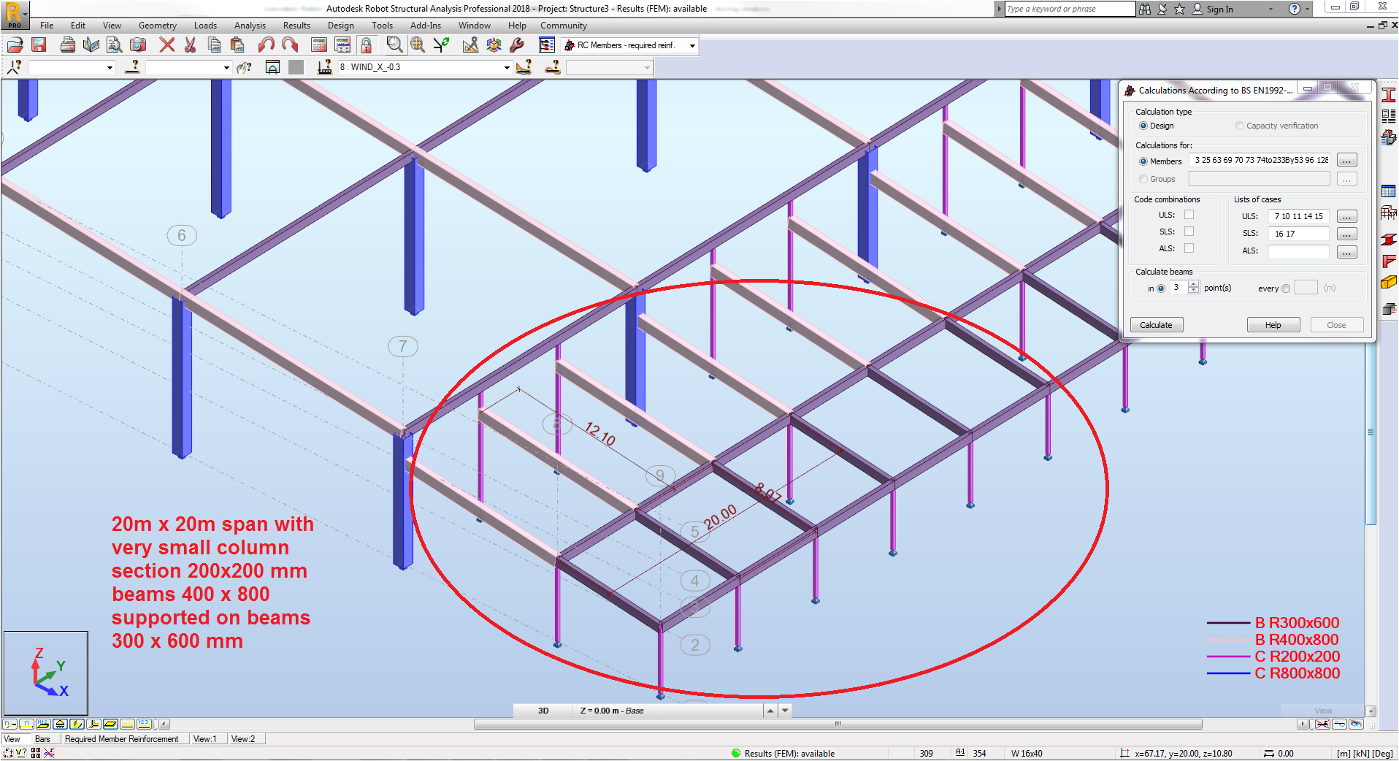Check the ULS code combinations checkbox
1399x761 pixels.
[1189, 214]
